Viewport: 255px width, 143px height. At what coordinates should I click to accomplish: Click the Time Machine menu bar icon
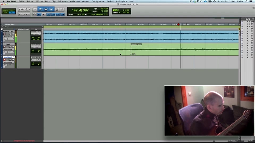pyautogui.click(x=215, y=1)
